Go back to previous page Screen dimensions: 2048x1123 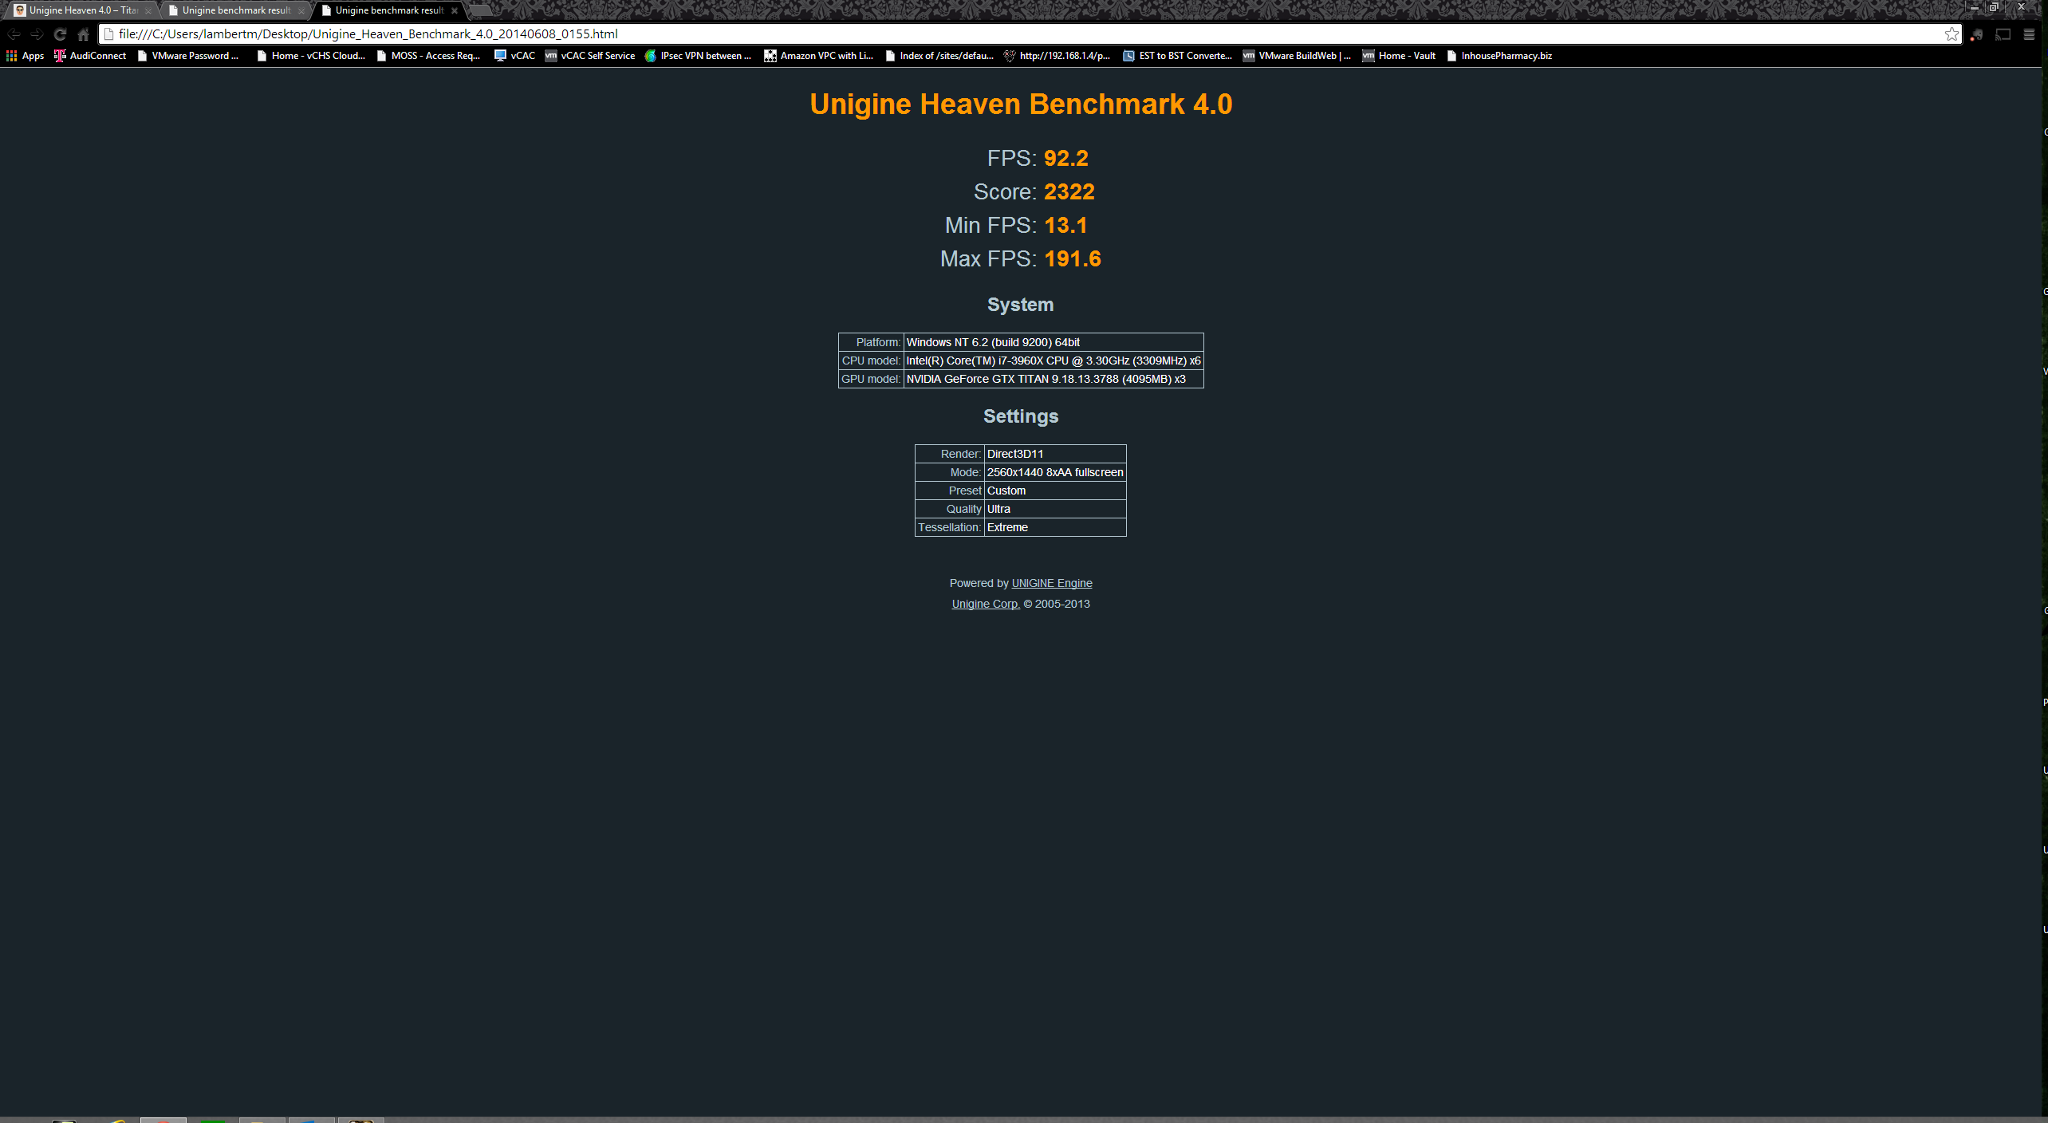(14, 34)
